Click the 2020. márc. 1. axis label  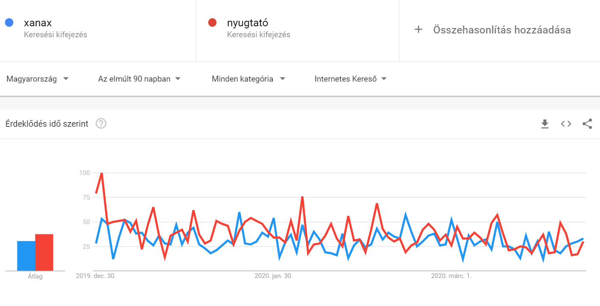451,276
